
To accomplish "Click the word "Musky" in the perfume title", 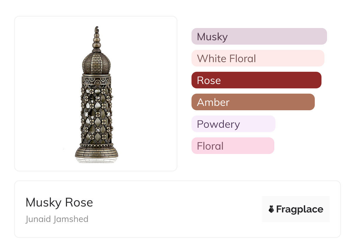I will point(44,202).
